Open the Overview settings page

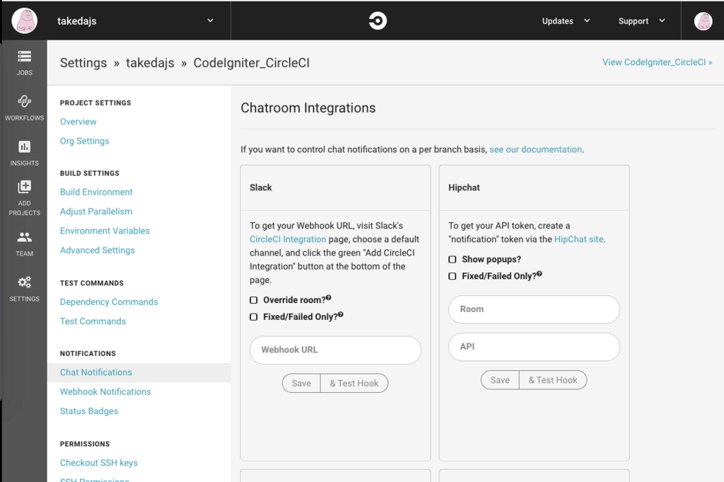click(x=78, y=122)
